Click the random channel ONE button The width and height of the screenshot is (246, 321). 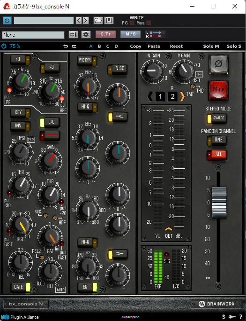(217, 141)
